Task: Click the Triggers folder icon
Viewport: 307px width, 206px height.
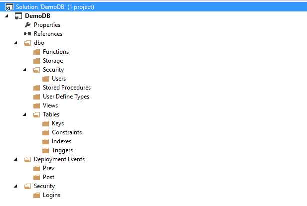Action: point(46,150)
